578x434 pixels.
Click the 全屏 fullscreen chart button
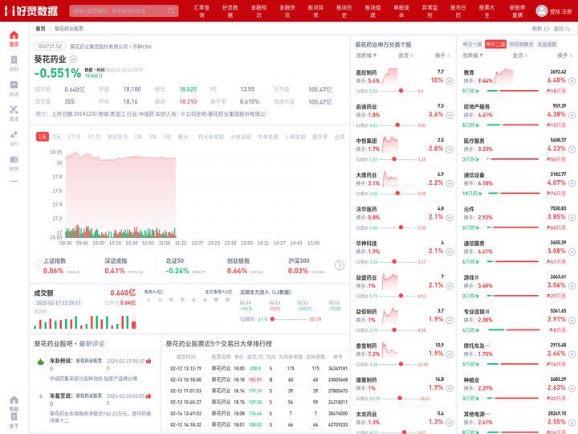click(x=340, y=137)
